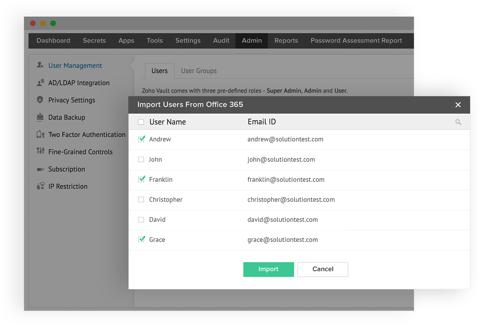Open the Apps menu

126,41
